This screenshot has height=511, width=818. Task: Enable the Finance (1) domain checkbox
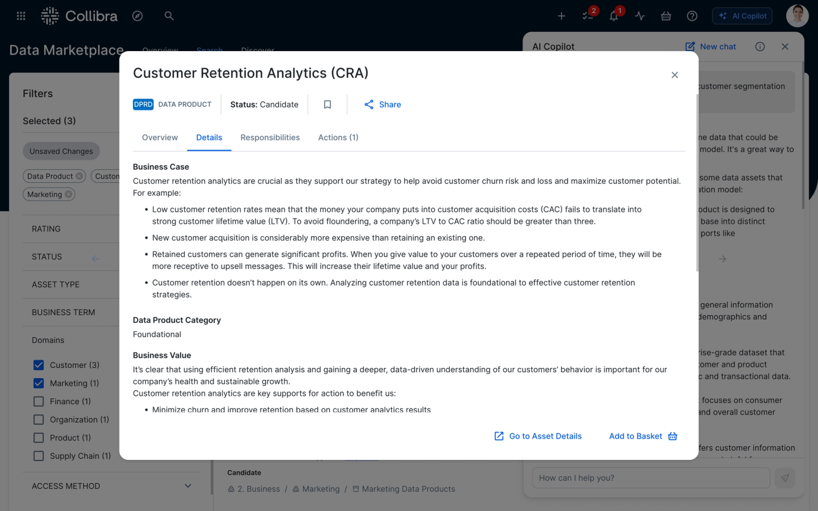(x=39, y=401)
